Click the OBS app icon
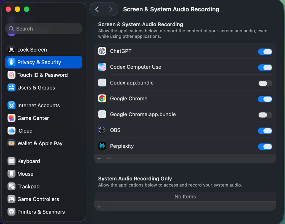285x224 pixels. click(102, 130)
